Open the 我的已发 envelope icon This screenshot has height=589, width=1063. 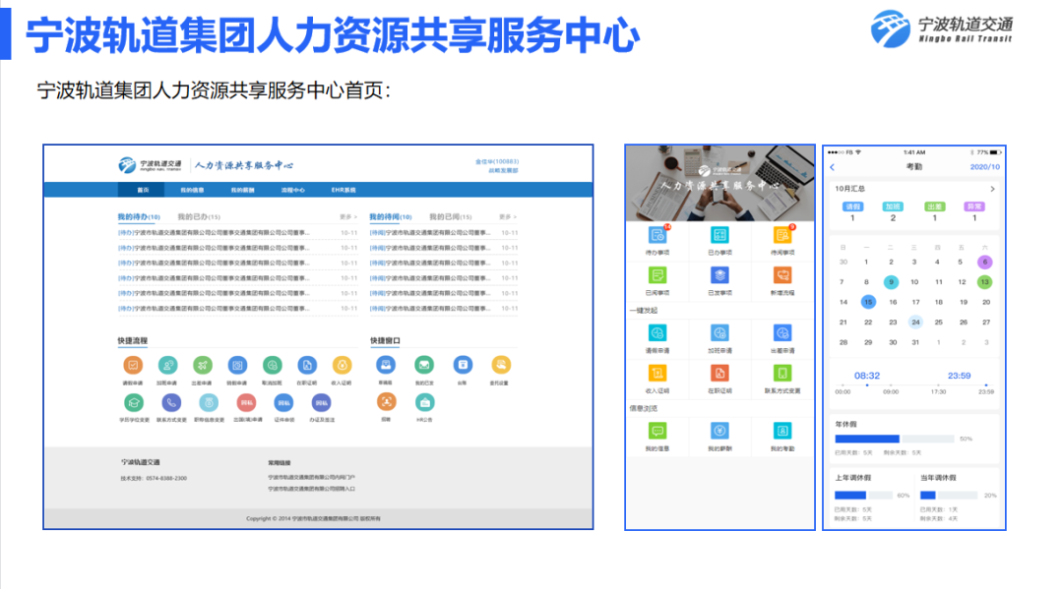coord(424,366)
